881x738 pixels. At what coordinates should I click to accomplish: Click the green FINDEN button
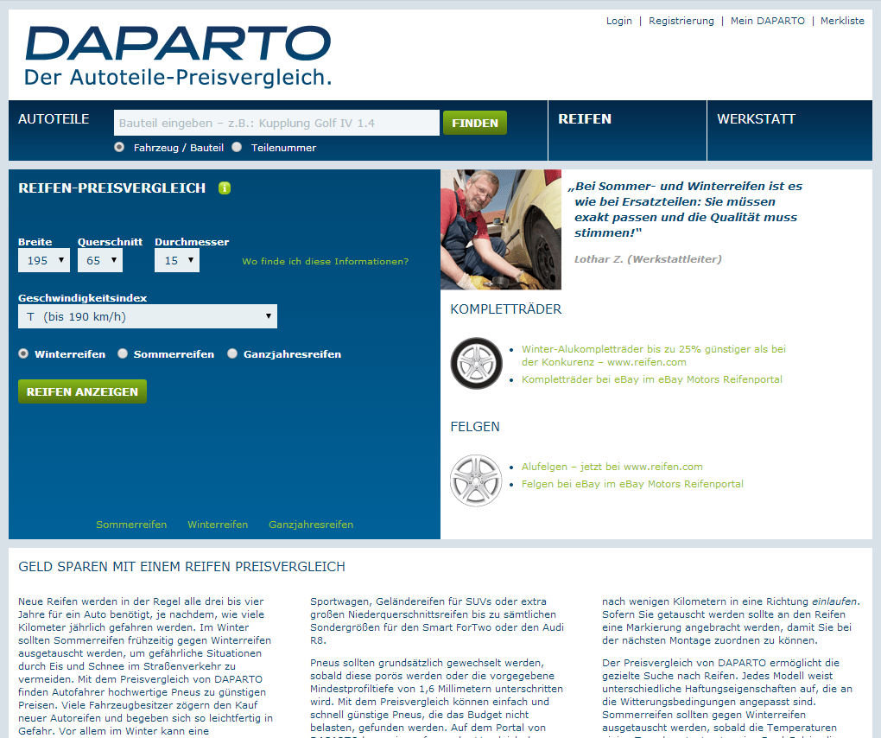pyautogui.click(x=475, y=123)
